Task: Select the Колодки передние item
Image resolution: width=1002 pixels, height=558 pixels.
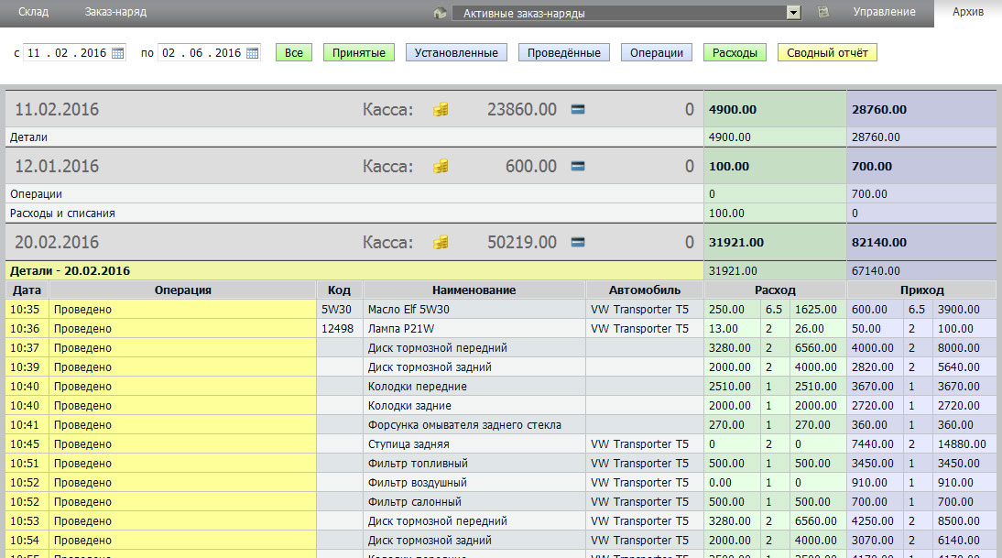Action: click(418, 386)
